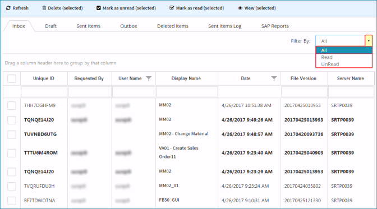The height and width of the screenshot is (209, 377).
Task: Check the row for THH7DGHFM9
Action: point(12,105)
